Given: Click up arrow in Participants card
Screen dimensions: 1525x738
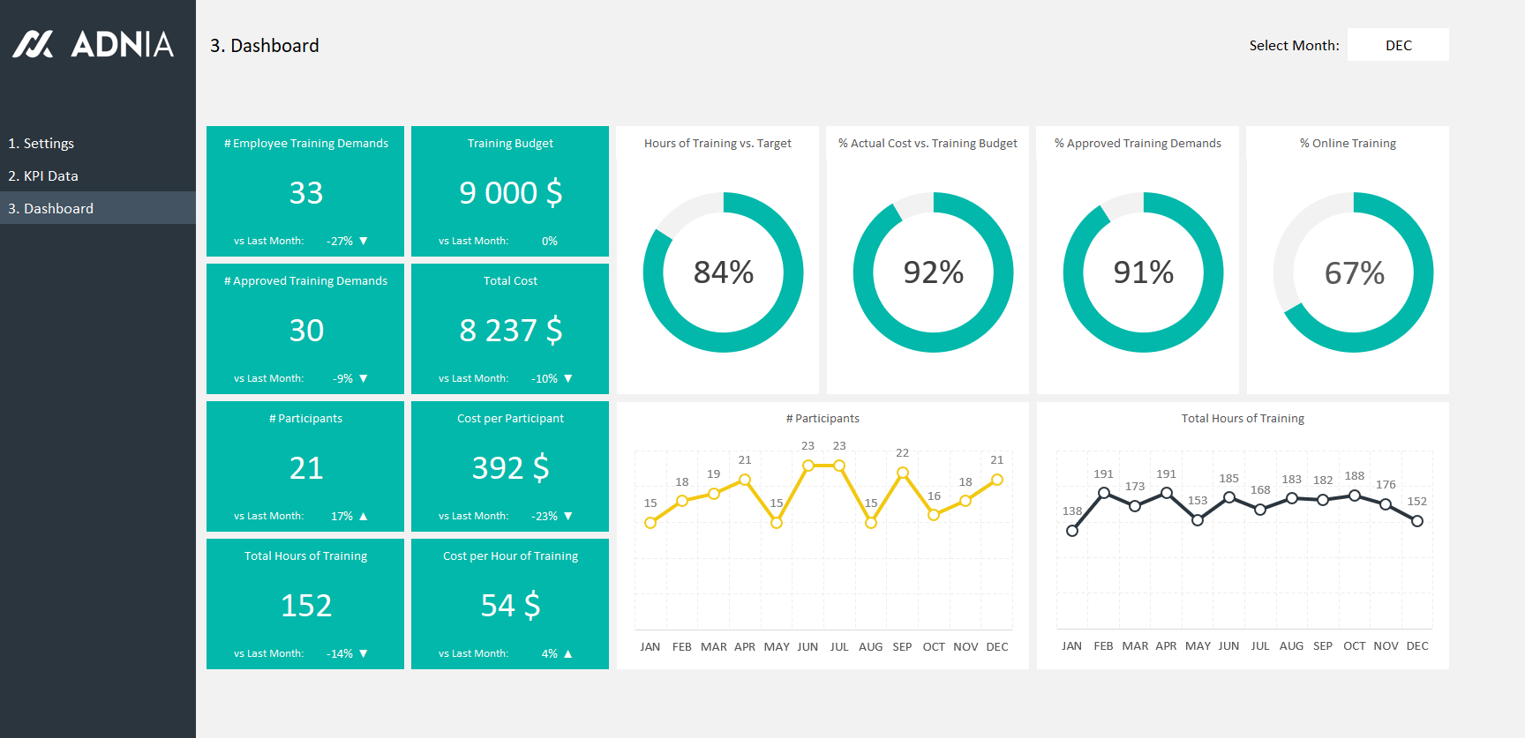Looking at the screenshot, I should 364,516.
